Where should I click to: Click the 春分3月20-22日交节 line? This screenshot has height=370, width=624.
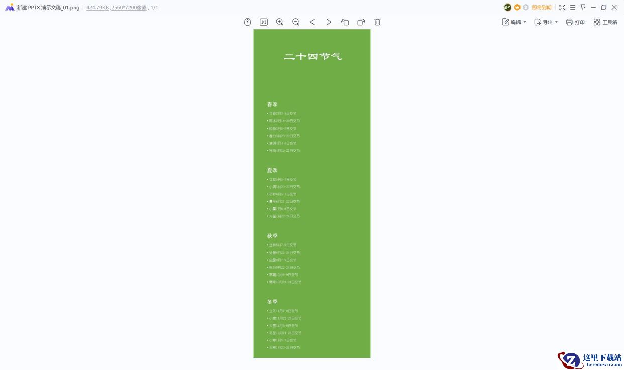click(x=283, y=136)
